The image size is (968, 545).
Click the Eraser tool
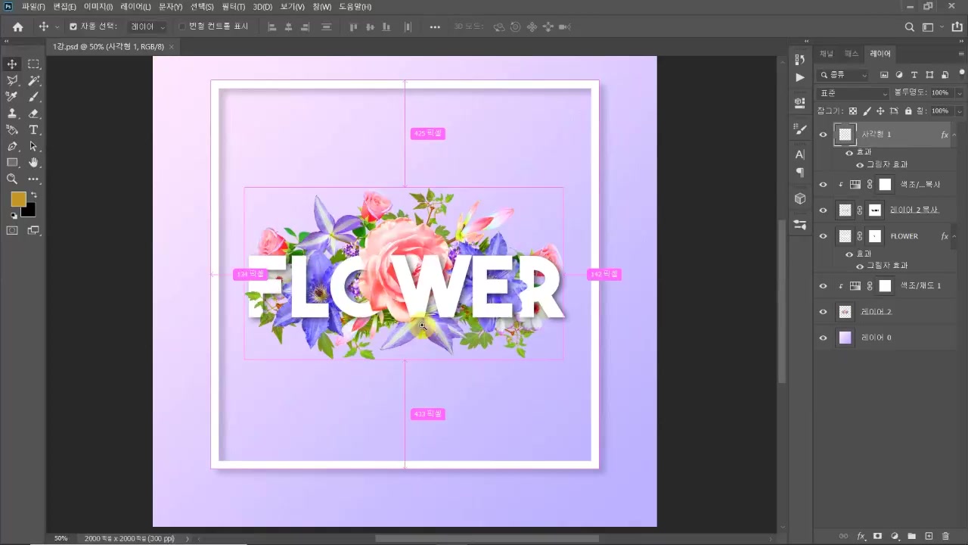pyautogui.click(x=33, y=114)
